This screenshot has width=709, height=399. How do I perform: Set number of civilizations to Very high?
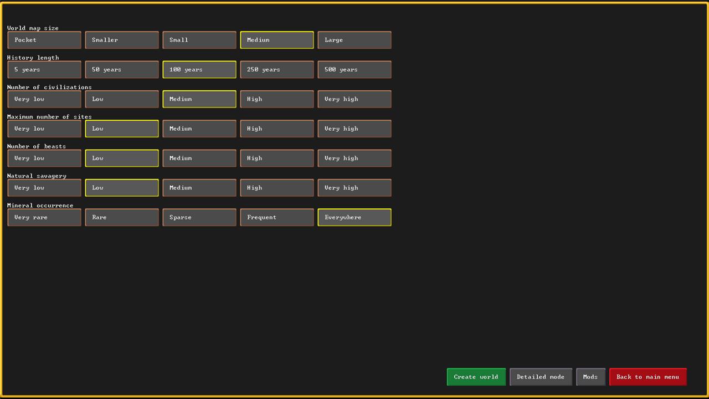click(354, 99)
